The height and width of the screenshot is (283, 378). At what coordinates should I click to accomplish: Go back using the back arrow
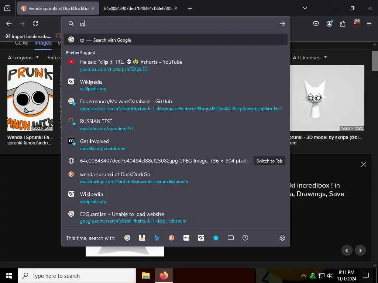pos(9,24)
